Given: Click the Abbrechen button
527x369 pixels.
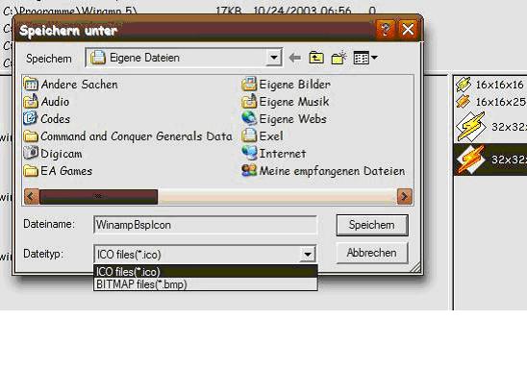Looking at the screenshot, I should [x=372, y=253].
